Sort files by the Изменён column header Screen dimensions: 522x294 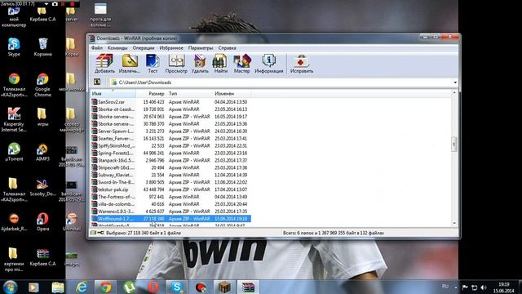[x=232, y=94]
